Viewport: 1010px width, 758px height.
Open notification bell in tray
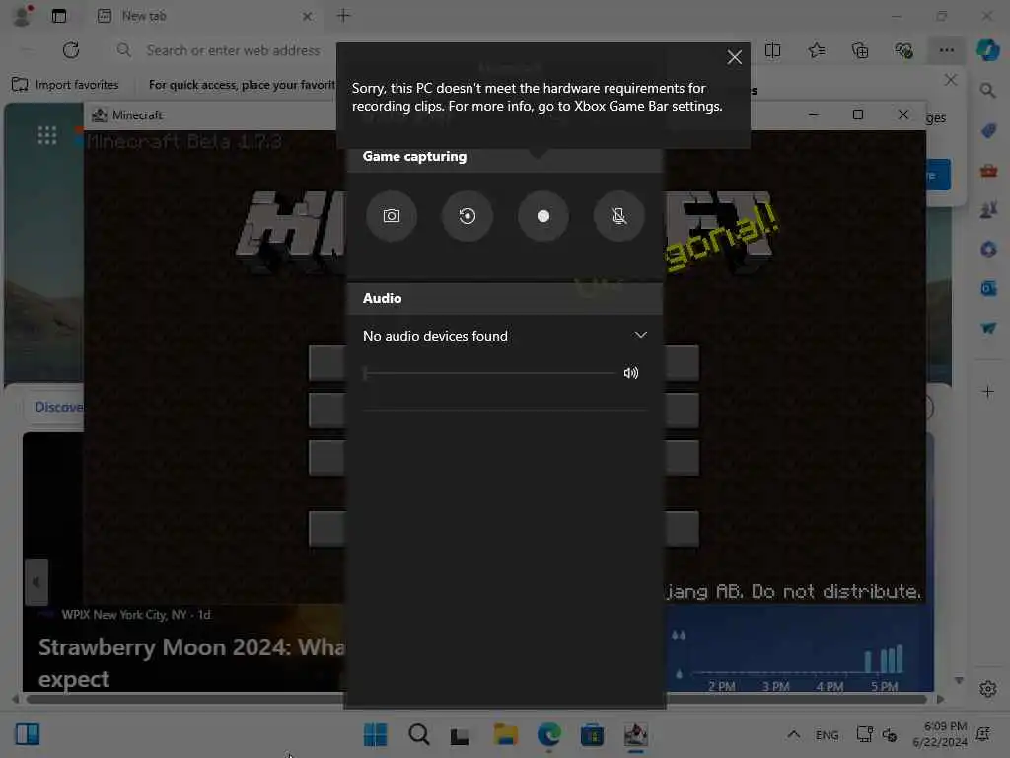(983, 734)
